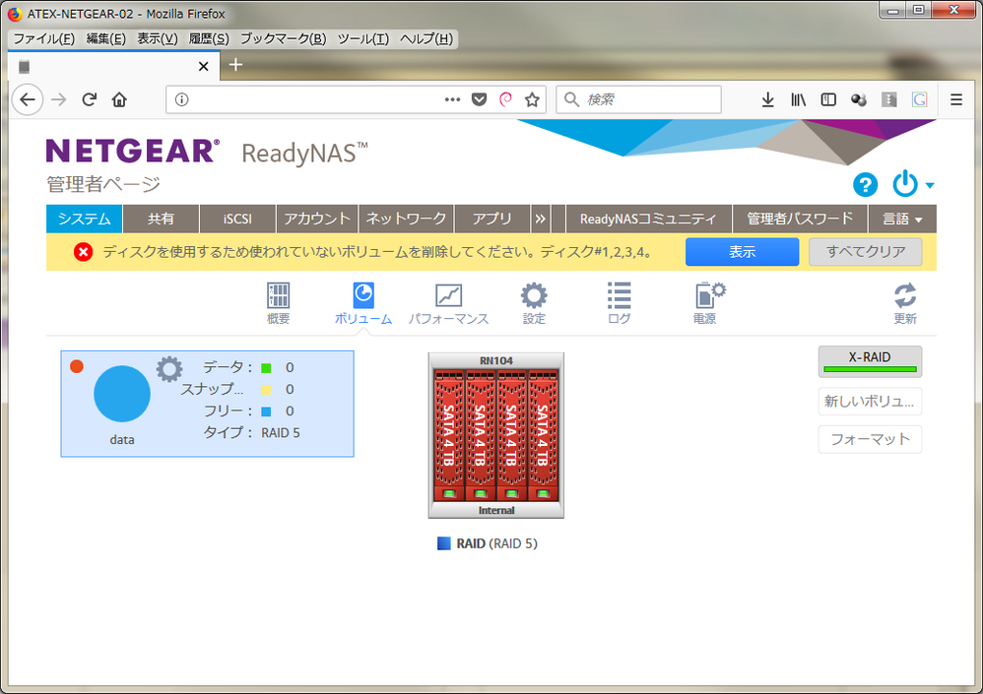The image size is (983, 694).
Task: Click the 新しいボリュ... button
Action: pos(870,402)
